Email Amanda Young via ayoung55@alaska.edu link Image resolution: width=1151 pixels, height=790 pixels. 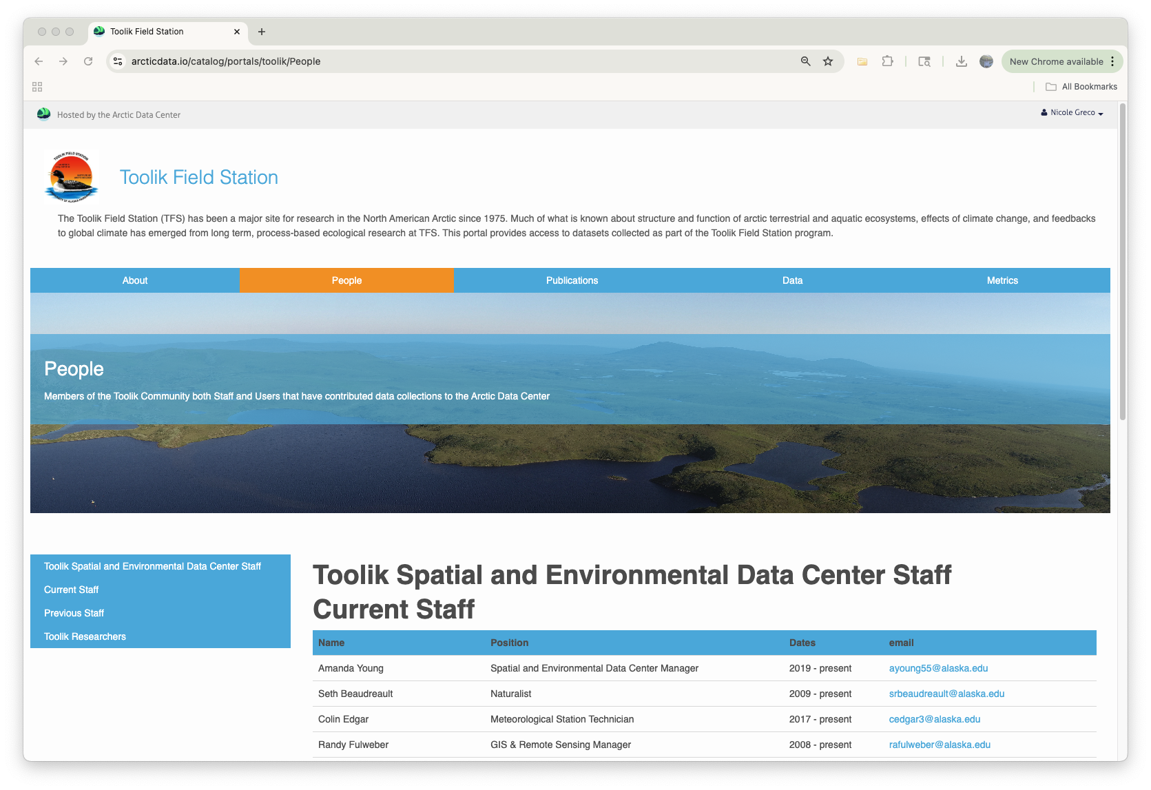937,668
